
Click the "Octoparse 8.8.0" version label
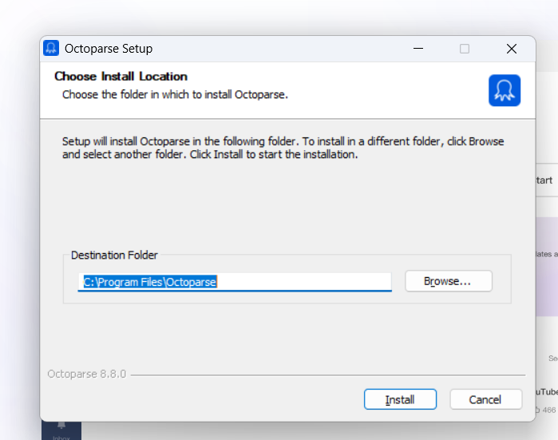pos(87,374)
